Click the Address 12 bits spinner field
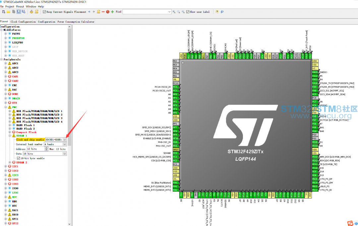Image resolution: width=358 pixels, height=226 pixels. click(35, 149)
